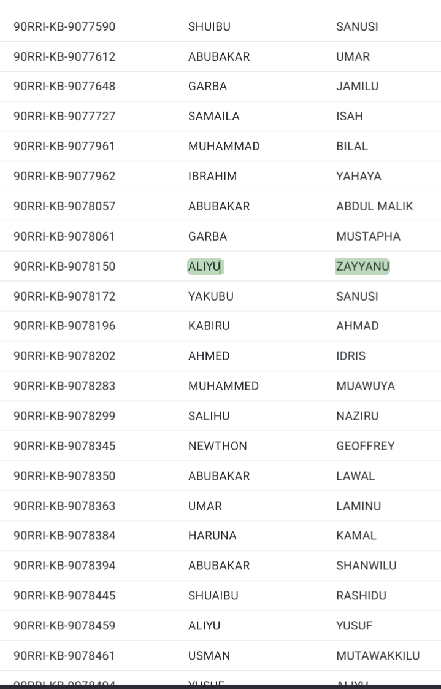
Task: Select ID 90RRI-KB-9077962
Action: [x=64, y=177]
